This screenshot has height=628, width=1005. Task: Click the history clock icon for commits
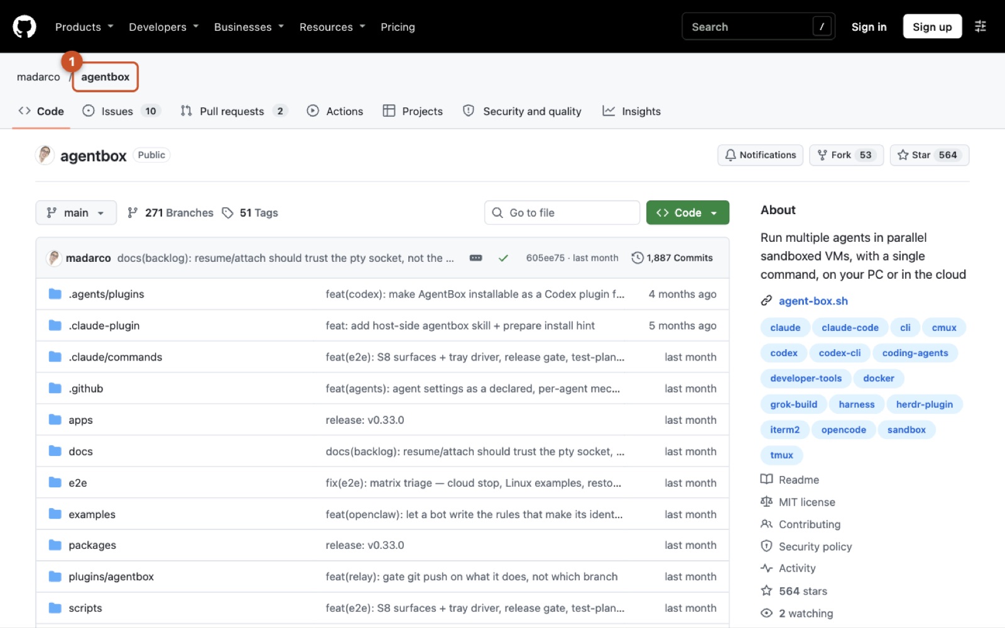[637, 258]
